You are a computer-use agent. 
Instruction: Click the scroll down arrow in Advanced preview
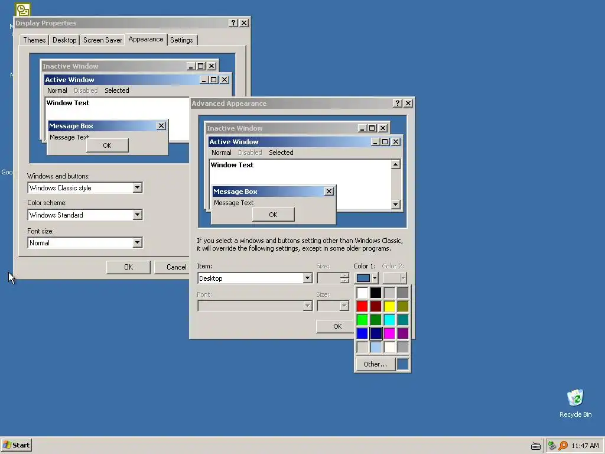click(395, 204)
